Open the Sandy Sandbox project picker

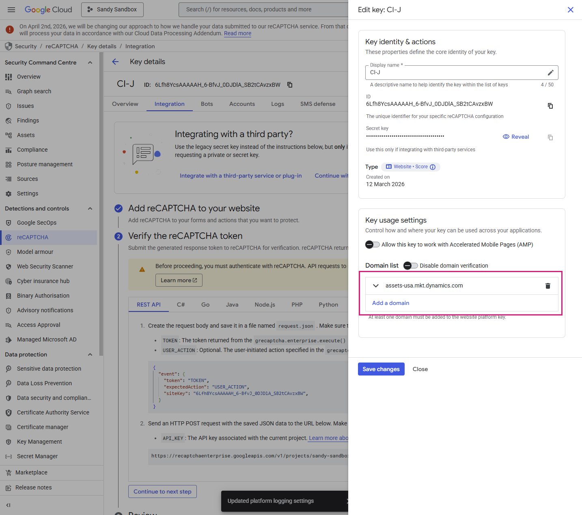(x=112, y=9)
